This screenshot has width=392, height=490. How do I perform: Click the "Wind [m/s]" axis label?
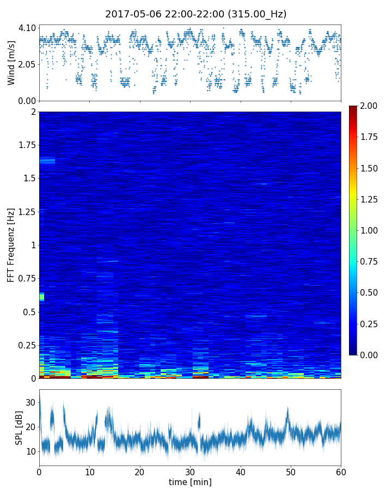(11, 63)
